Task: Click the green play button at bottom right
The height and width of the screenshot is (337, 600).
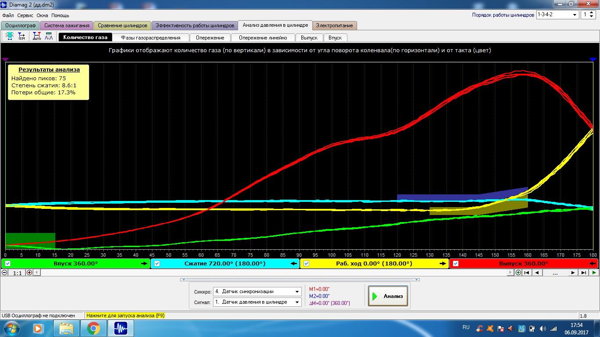Action: click(594, 272)
